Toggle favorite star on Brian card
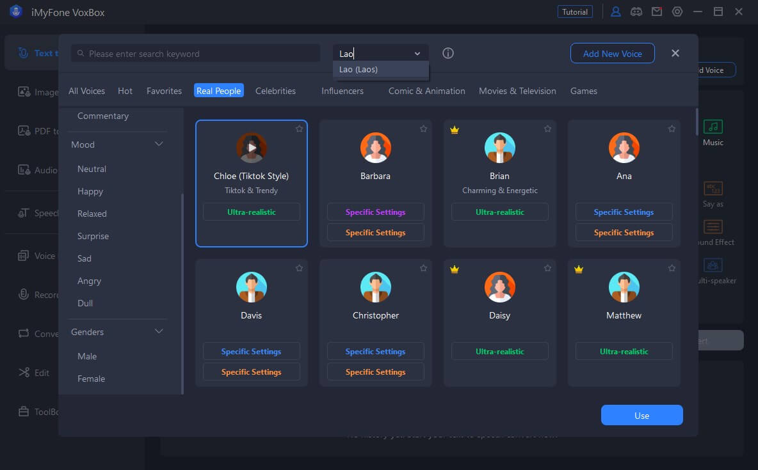 click(x=548, y=129)
